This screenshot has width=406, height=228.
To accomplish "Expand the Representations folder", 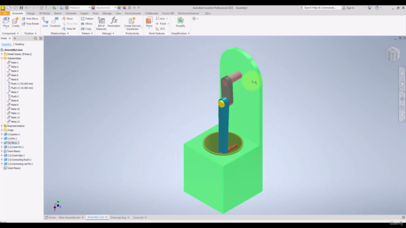I will coord(2,126).
